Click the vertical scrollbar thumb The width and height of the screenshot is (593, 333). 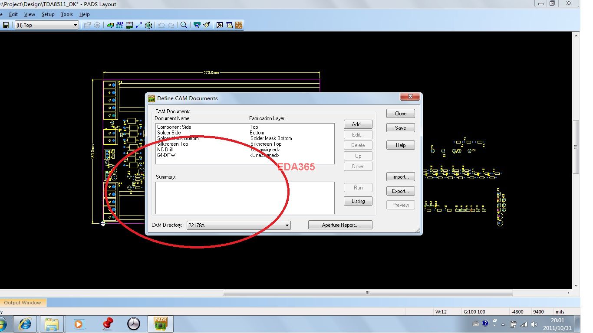click(576, 147)
